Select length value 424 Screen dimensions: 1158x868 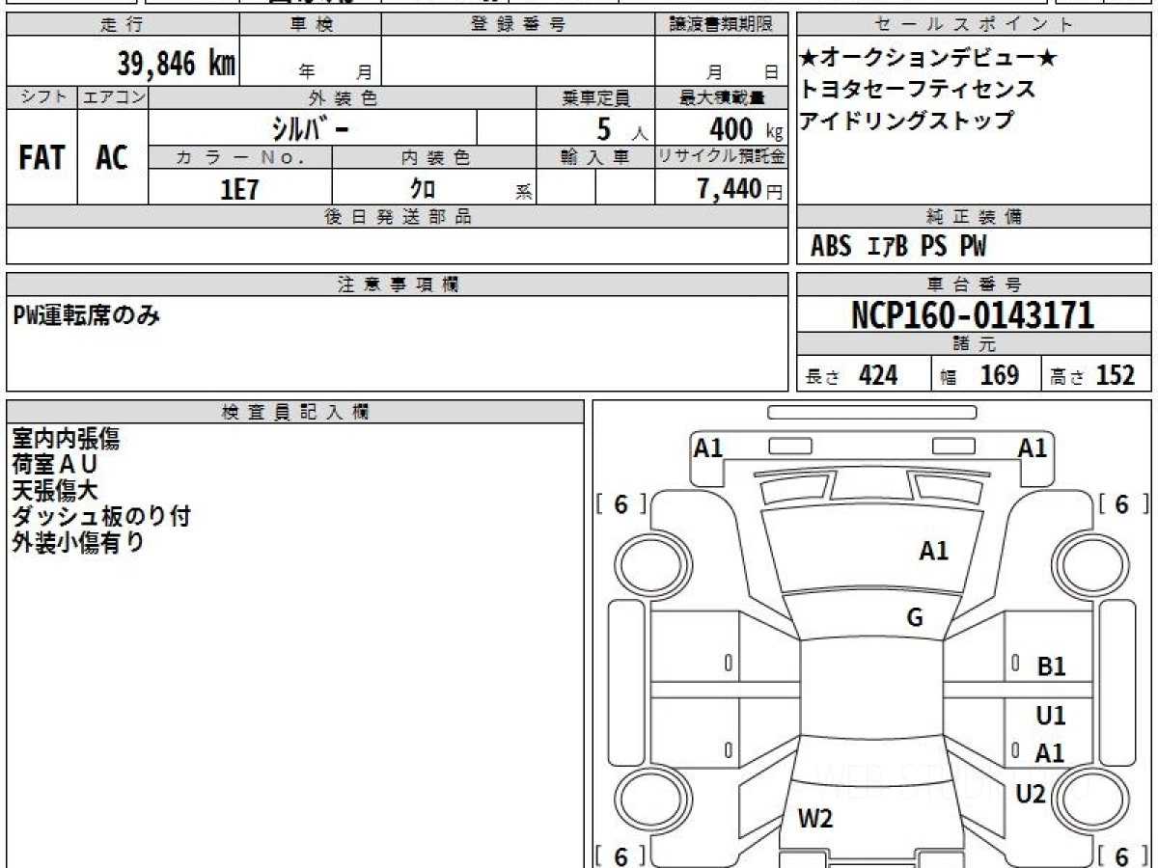[878, 375]
